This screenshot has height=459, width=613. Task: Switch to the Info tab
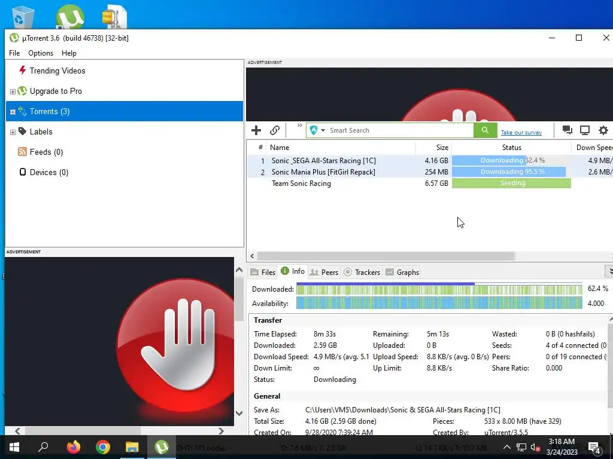click(293, 271)
